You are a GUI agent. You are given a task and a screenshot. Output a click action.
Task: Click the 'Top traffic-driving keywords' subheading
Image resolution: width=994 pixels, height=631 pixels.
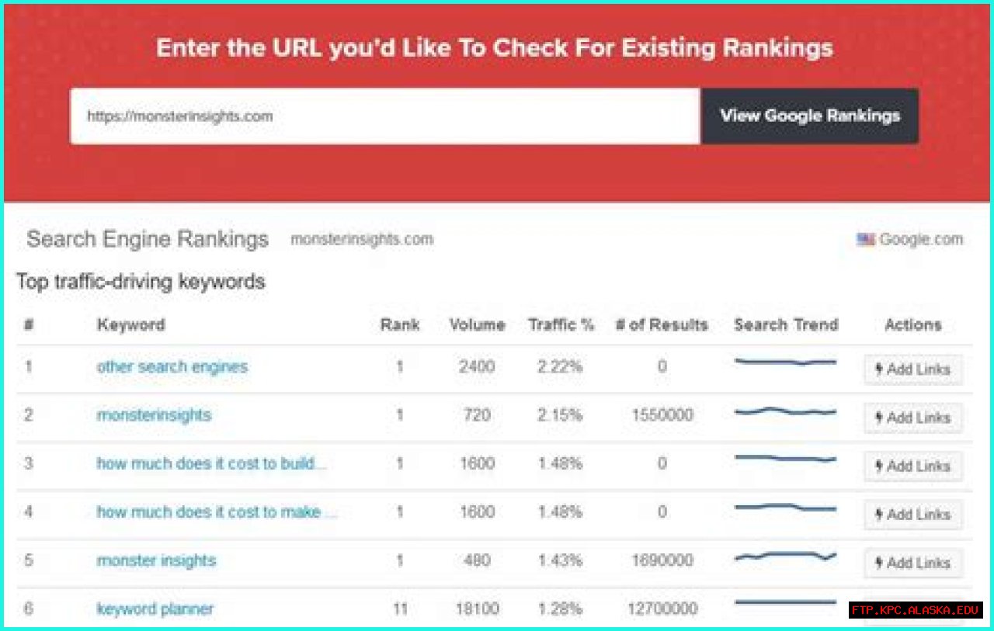[141, 281]
